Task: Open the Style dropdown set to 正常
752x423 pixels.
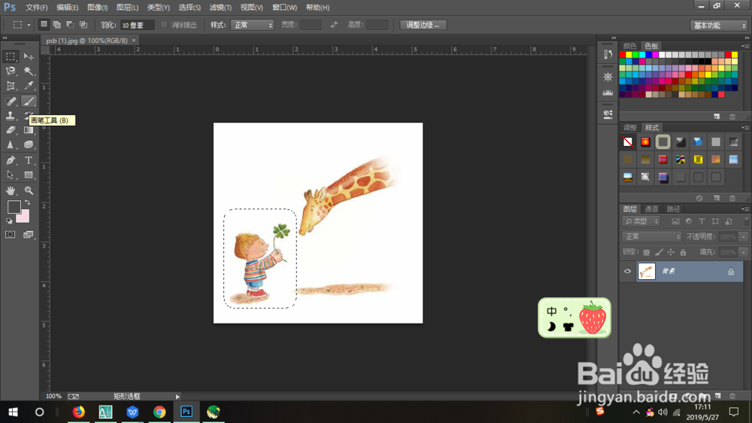Action: click(252, 25)
